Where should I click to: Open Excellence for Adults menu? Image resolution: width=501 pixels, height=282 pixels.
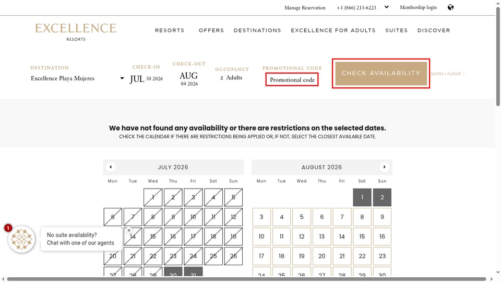tap(333, 30)
